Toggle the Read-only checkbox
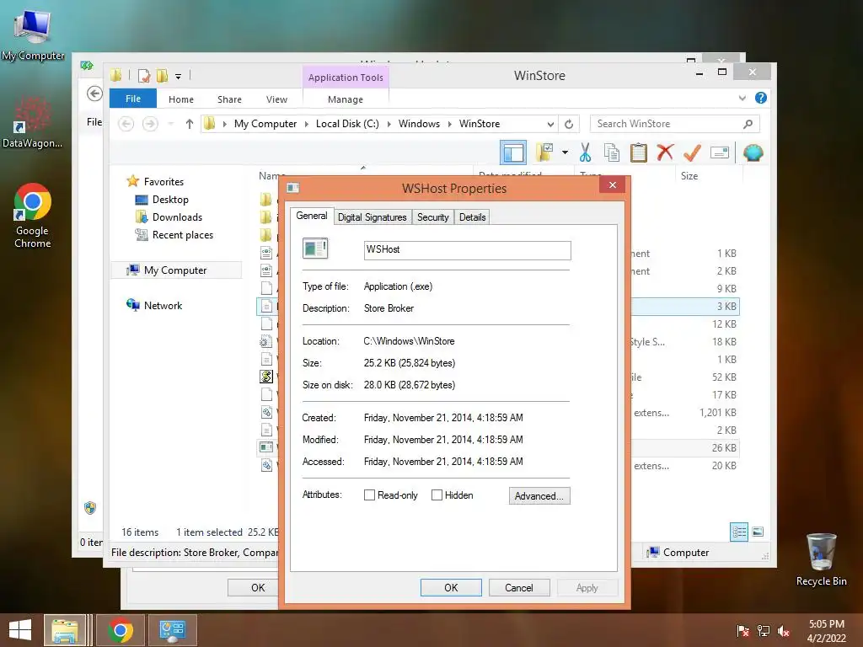Screen dimensions: 863x647 [369, 495]
